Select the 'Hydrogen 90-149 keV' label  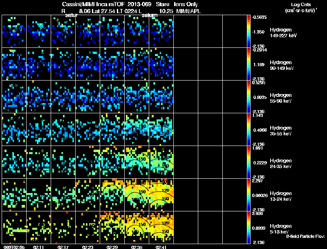[282, 65]
